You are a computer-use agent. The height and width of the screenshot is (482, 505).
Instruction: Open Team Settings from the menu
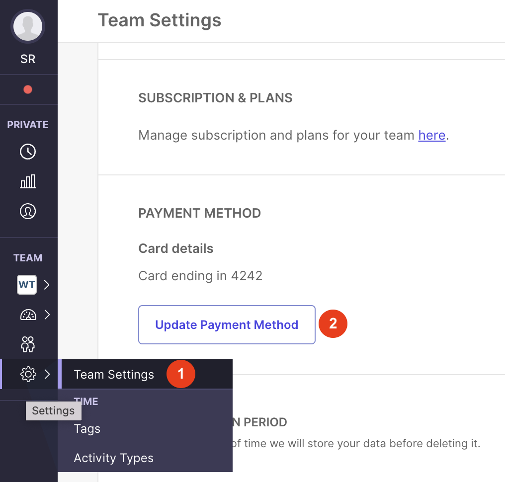pos(113,374)
